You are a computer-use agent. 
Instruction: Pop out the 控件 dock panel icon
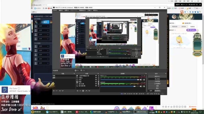click(165, 73)
